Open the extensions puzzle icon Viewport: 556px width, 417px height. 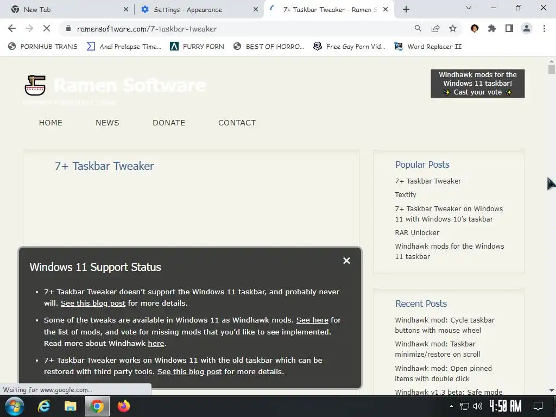(x=492, y=28)
